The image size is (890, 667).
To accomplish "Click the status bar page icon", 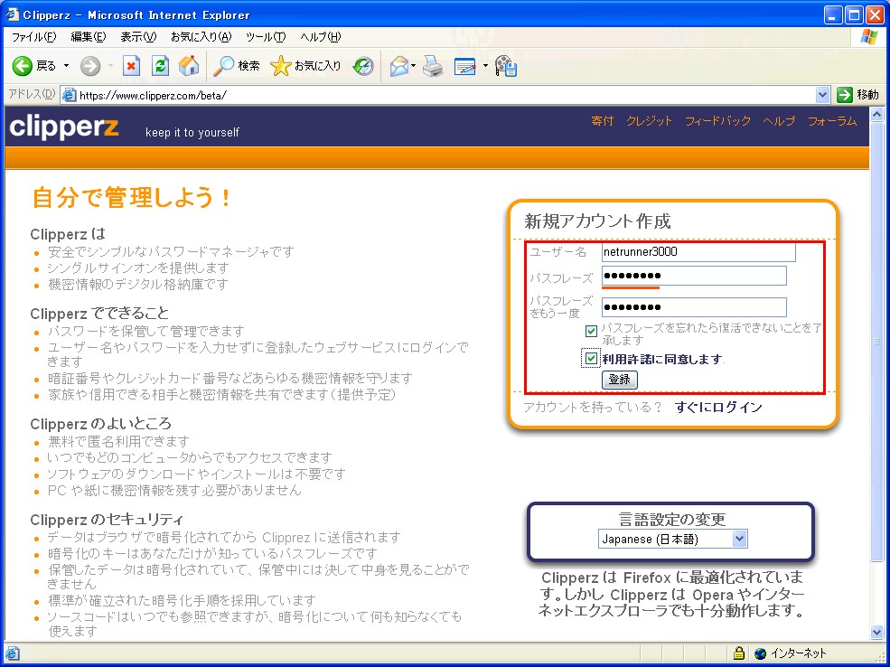I will pos(12,653).
